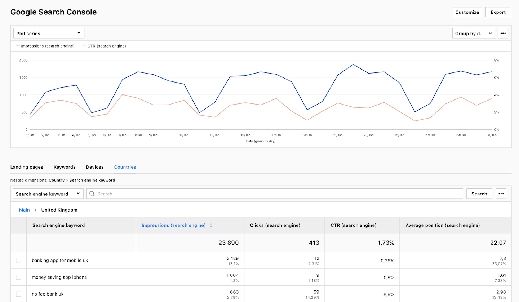Click the 15/Jan label on chart axis
519x302 pixels.
point(245,135)
